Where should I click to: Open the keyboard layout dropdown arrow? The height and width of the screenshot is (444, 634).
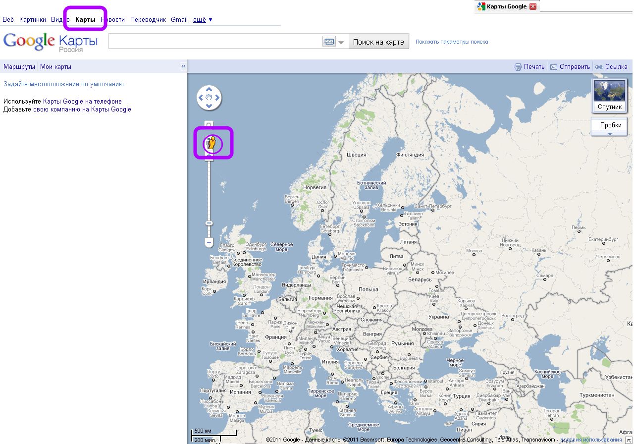[x=341, y=43]
